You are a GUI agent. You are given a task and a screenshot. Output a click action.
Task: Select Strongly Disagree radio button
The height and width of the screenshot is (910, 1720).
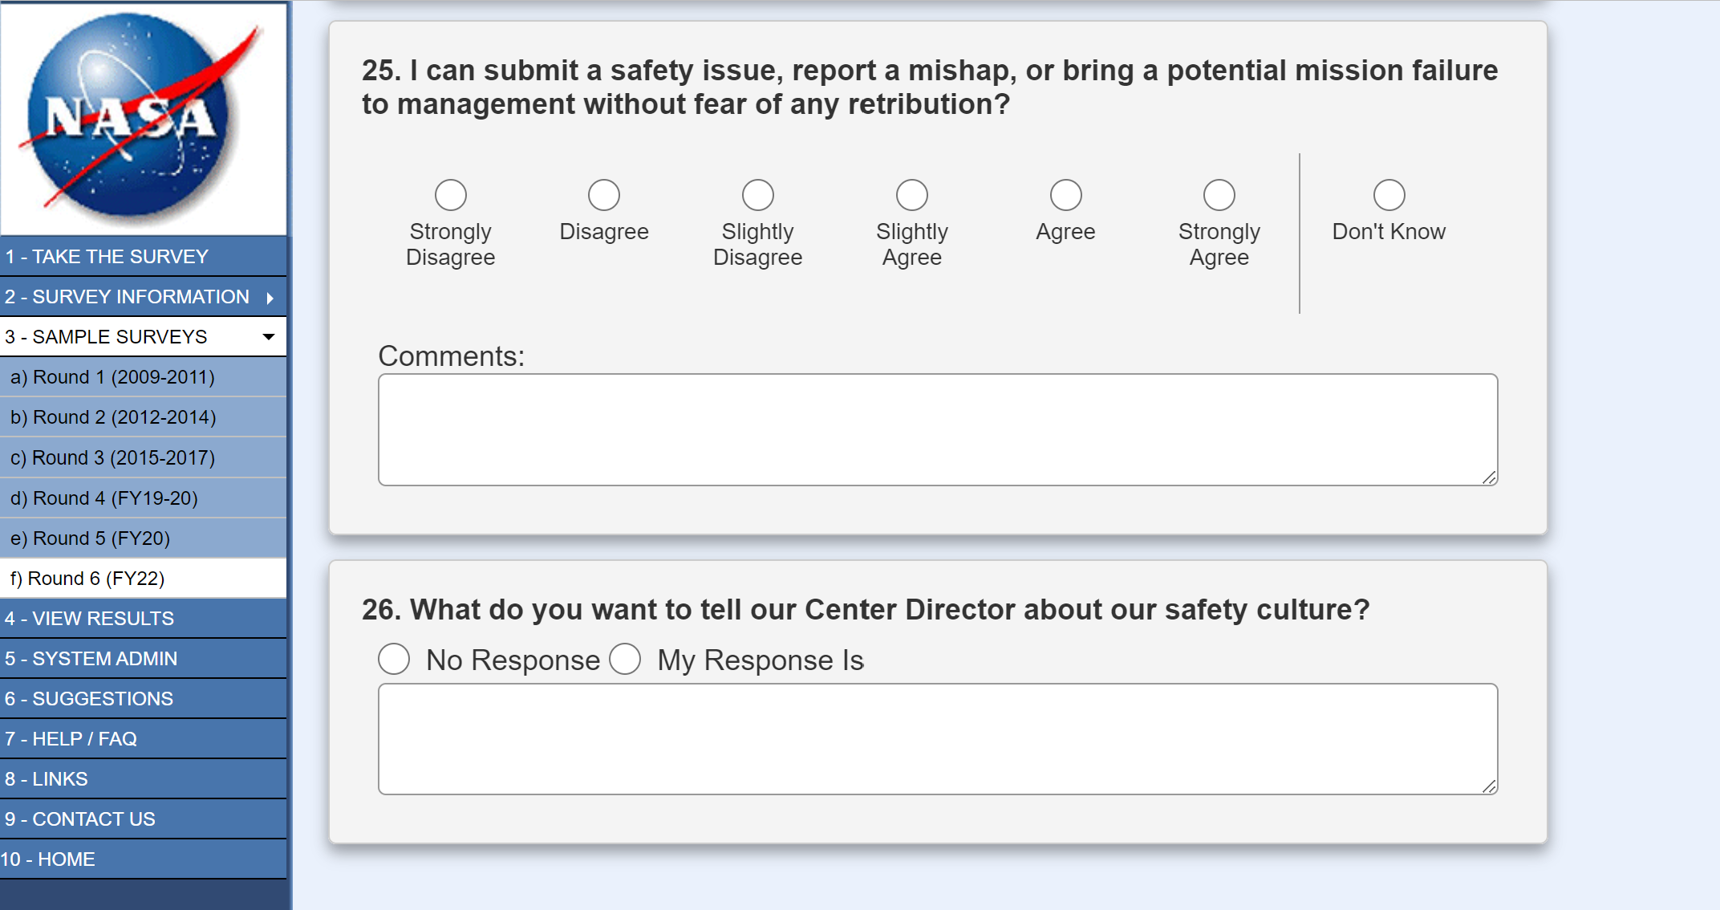450,195
